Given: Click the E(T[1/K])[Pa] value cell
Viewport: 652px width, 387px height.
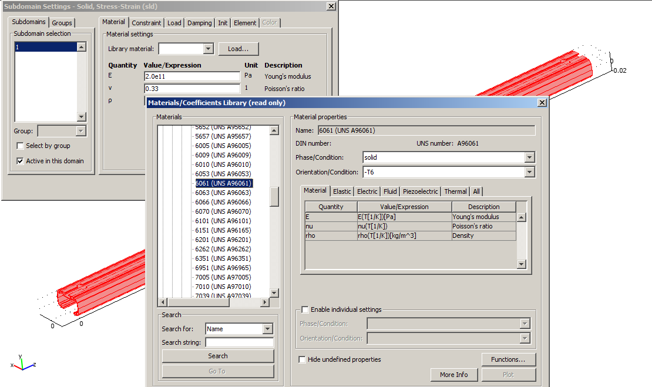Looking at the screenshot, I should 404,217.
